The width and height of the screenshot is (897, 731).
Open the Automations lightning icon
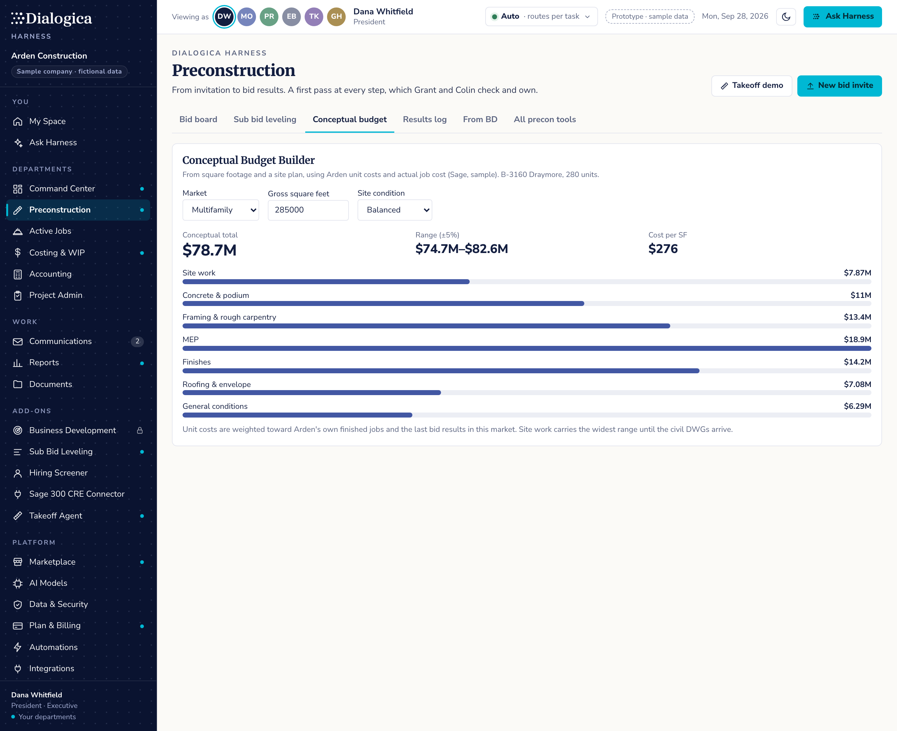click(x=18, y=647)
